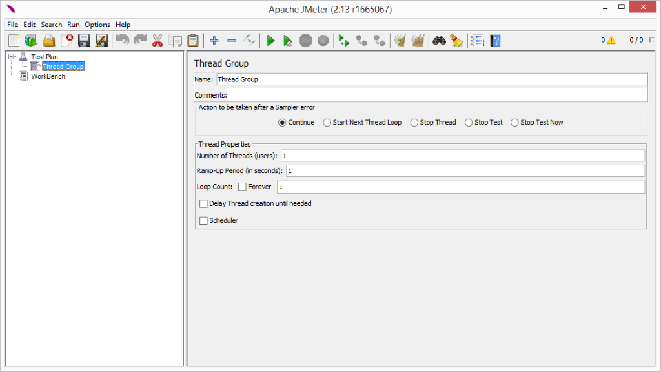
Task: Click Start no pauses icon
Action: point(288,41)
